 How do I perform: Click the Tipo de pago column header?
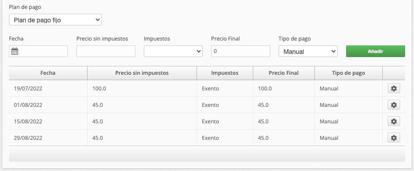click(x=348, y=73)
